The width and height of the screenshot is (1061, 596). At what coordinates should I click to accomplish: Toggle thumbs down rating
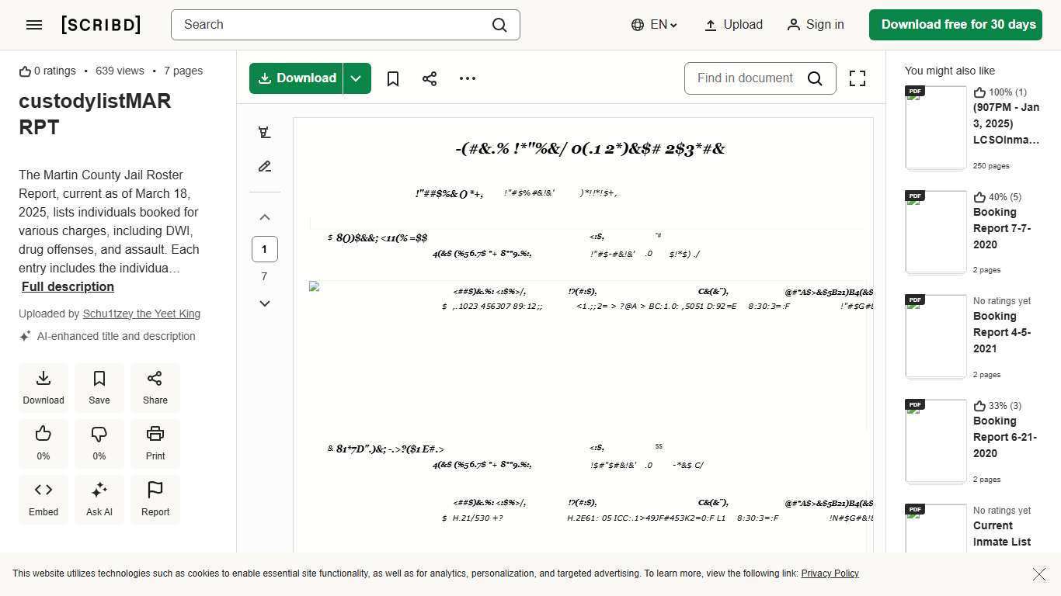pos(99,443)
